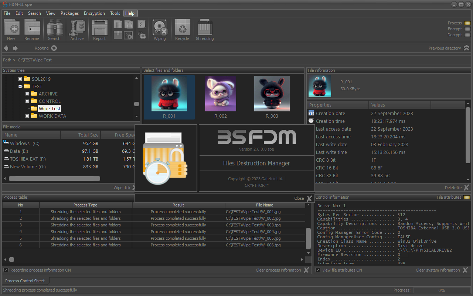Screen dimensions: 473x296
Task: Click the Process Type column header
Action: tap(86, 205)
